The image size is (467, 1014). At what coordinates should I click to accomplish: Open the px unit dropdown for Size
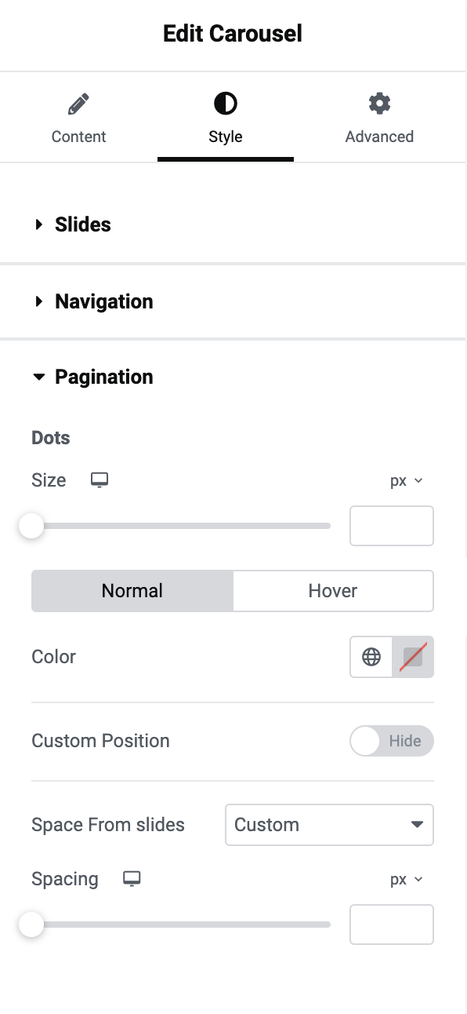coord(407,480)
